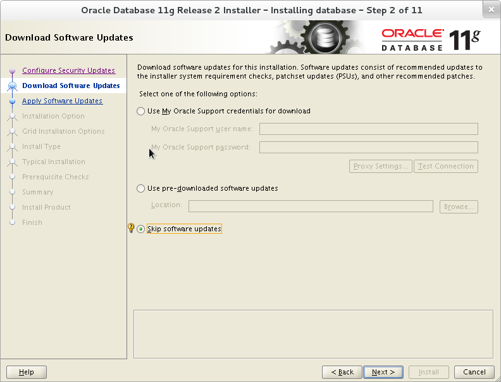Click Browse for update location
Screen dimensions: 501x382
click(459, 207)
